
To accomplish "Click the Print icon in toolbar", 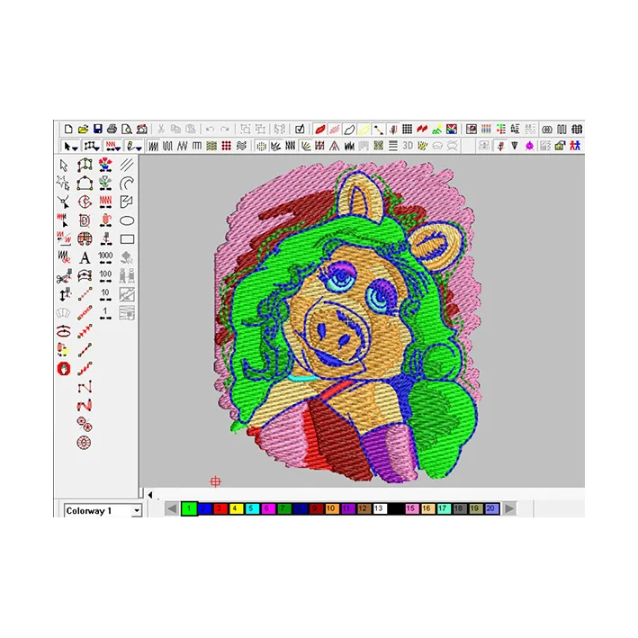I will (x=112, y=130).
